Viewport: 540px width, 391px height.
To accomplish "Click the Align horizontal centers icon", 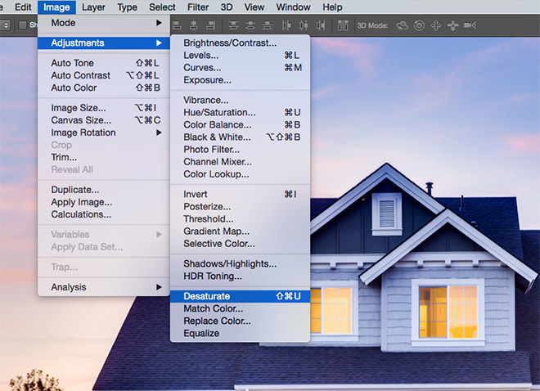I will pos(194,25).
